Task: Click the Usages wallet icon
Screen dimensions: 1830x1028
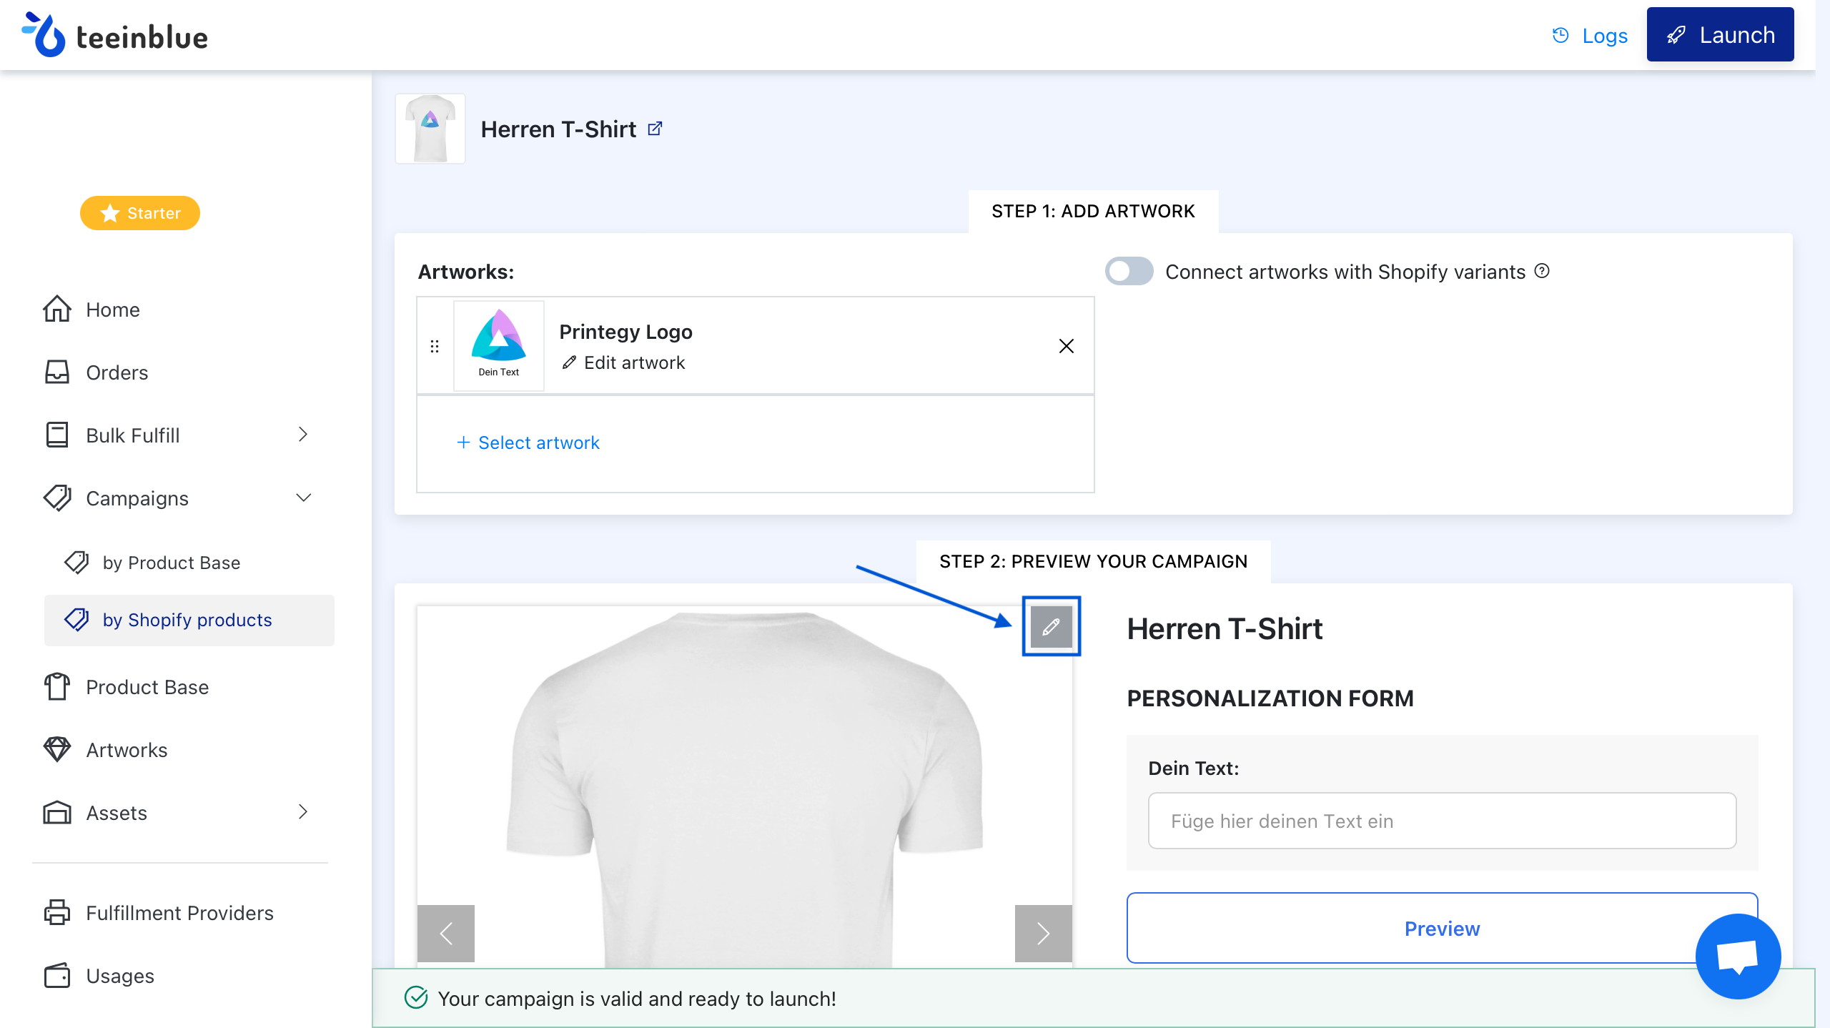Action: 57,976
